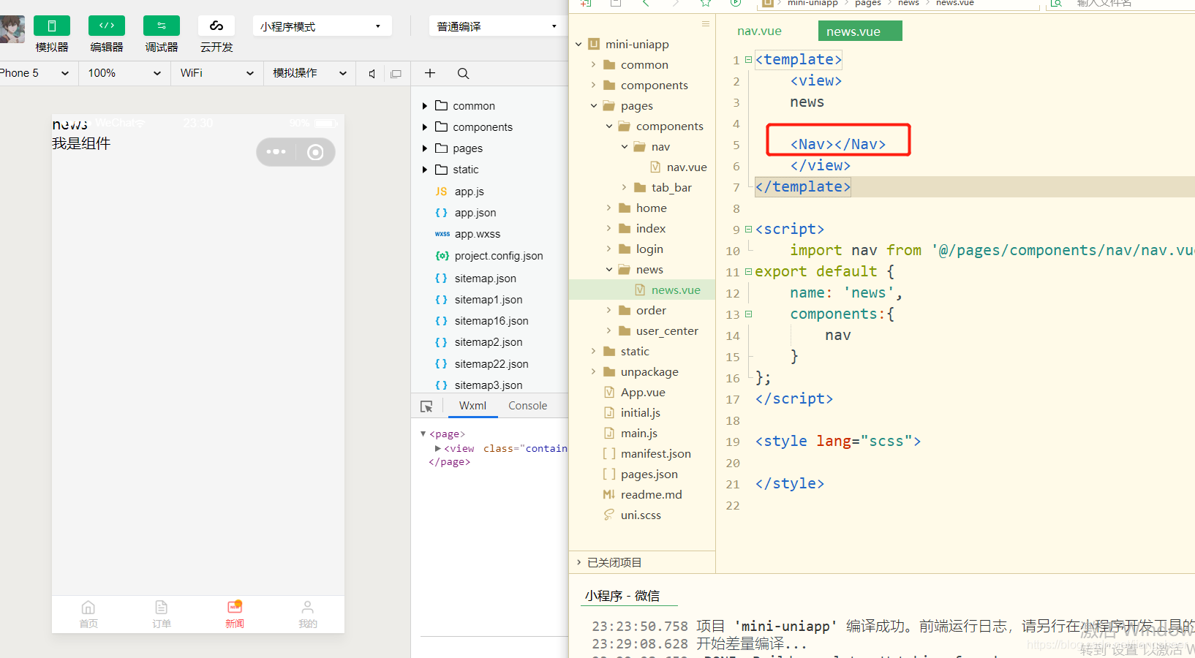Expand the static folder in devtools tree
Viewport: 1195px width, 658px height.
(424, 170)
